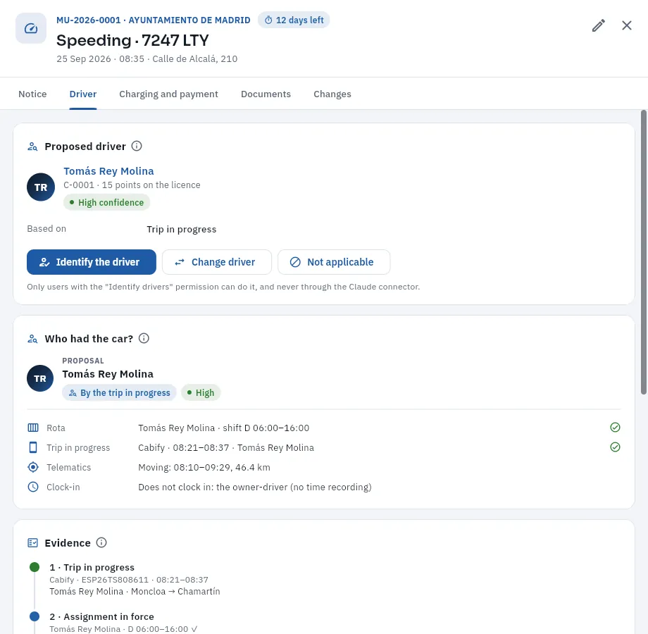Click TR avatar in Who had the car card
Viewport: 648px width, 634px height.
tap(40, 378)
